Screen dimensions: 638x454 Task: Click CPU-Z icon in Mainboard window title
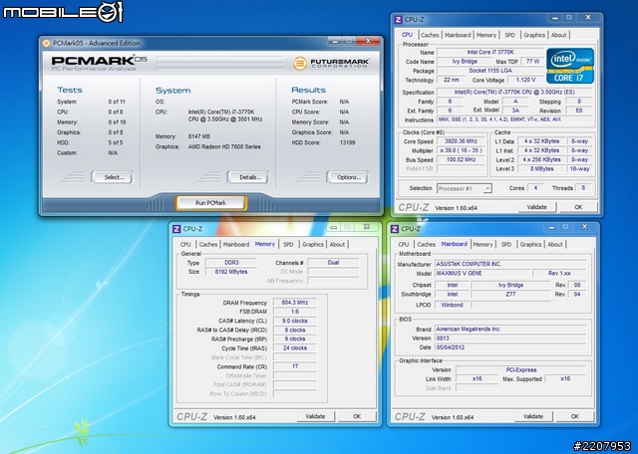click(x=395, y=229)
